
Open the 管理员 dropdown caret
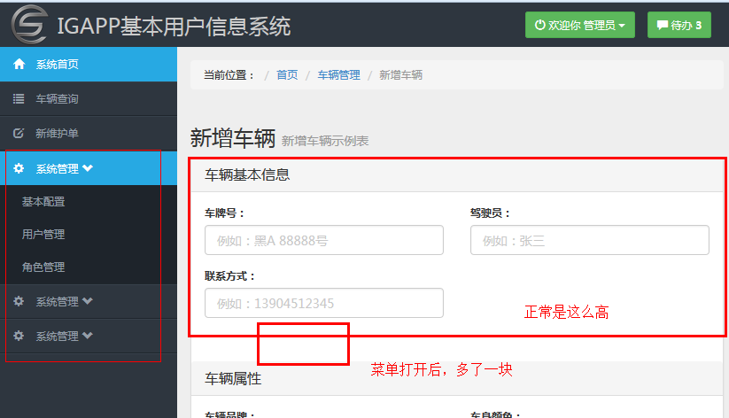622,26
